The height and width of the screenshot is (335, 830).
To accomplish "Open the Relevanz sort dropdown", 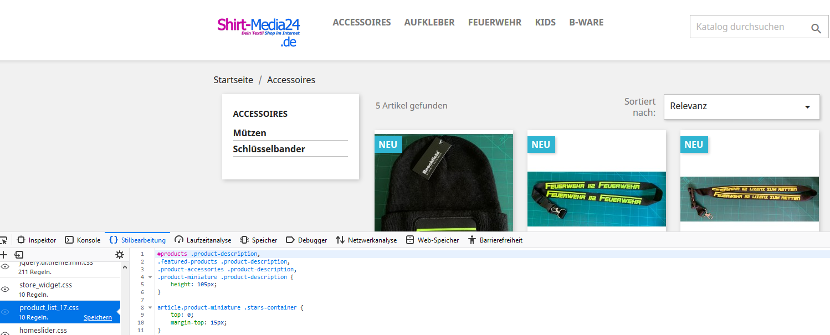I will point(741,106).
